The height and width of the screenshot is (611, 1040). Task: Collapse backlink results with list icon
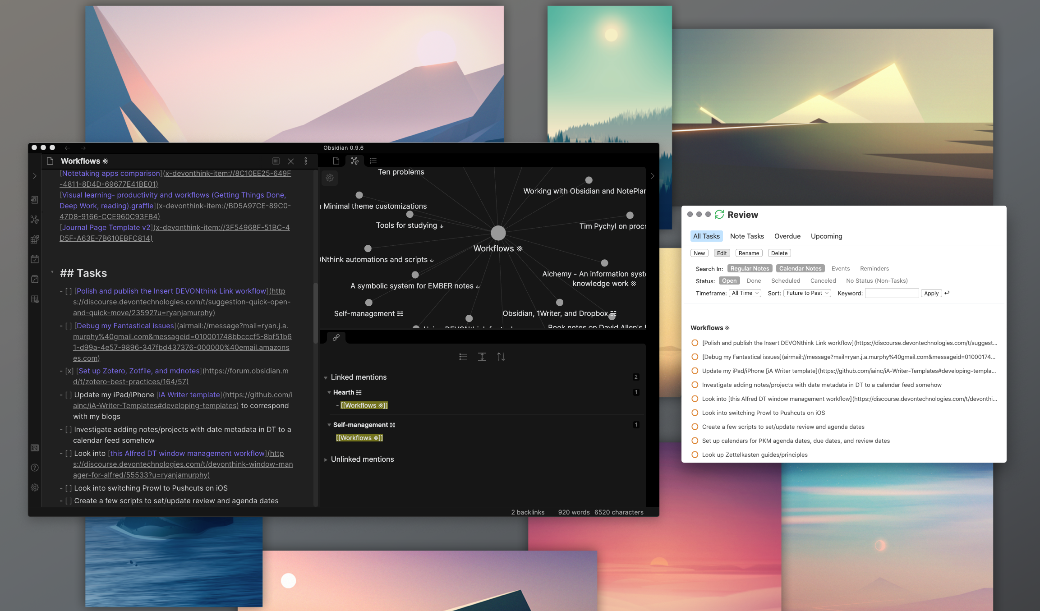(463, 357)
